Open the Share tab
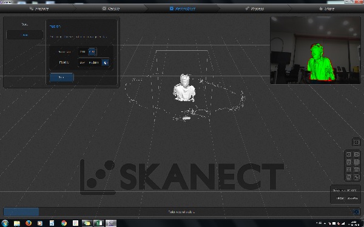Image resolution: width=364 pixels, height=227 pixels. coord(326,8)
